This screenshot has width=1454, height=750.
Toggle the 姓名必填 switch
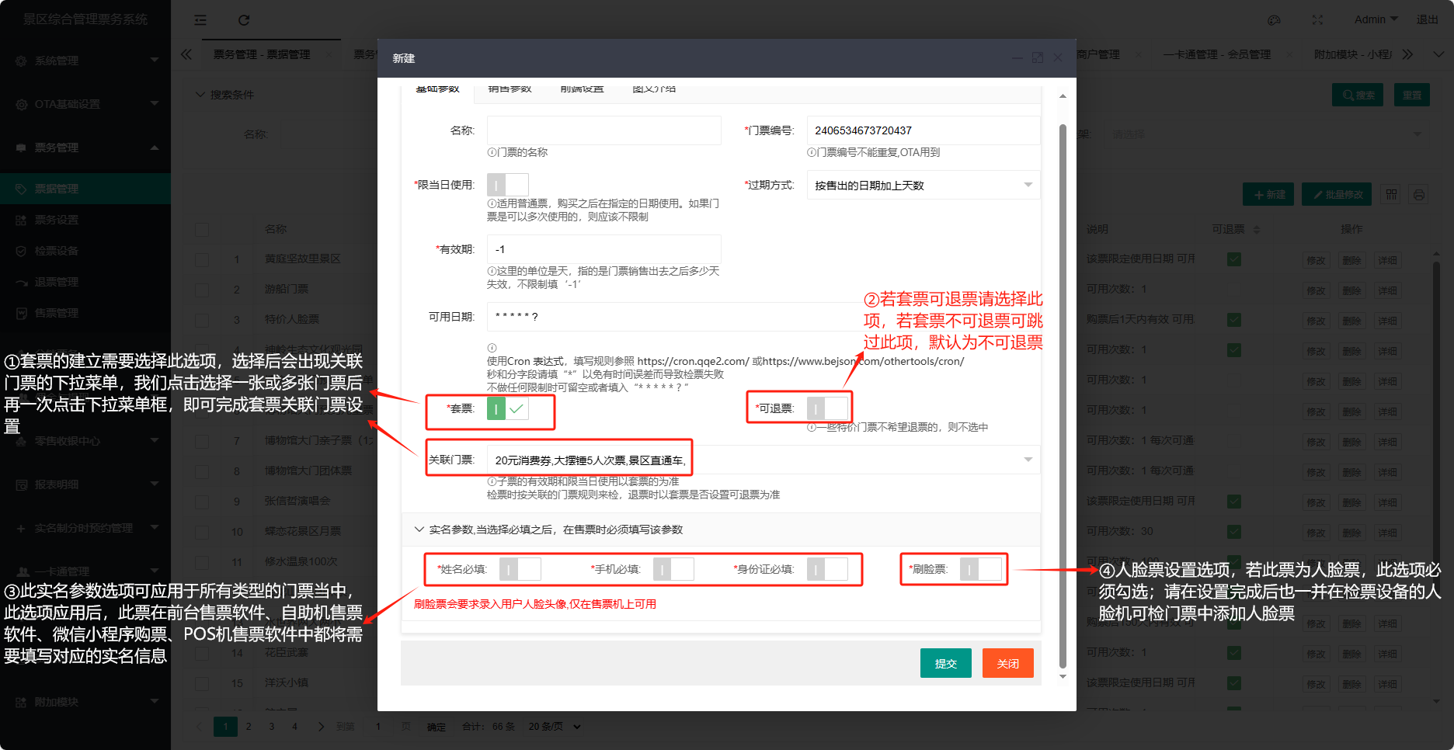(520, 569)
